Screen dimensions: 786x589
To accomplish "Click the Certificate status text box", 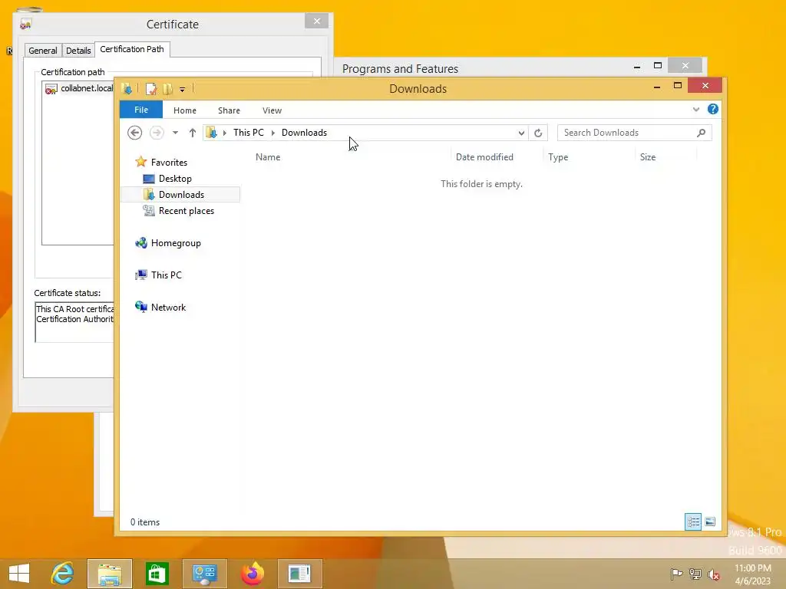I will click(74, 322).
